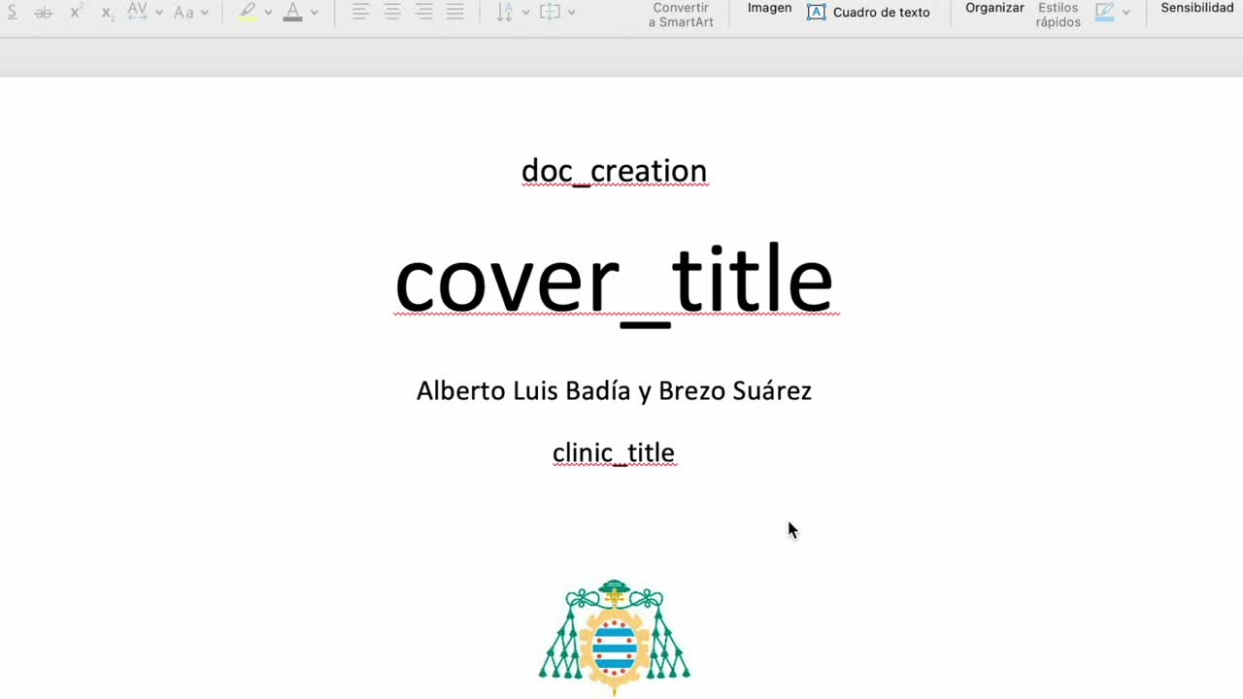Open Change Case (Aa) menu
Screen dimensions: 1243x699
coord(184,13)
